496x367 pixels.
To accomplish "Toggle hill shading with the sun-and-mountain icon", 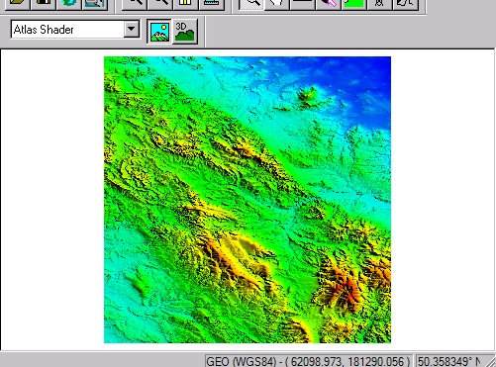I will (159, 32).
